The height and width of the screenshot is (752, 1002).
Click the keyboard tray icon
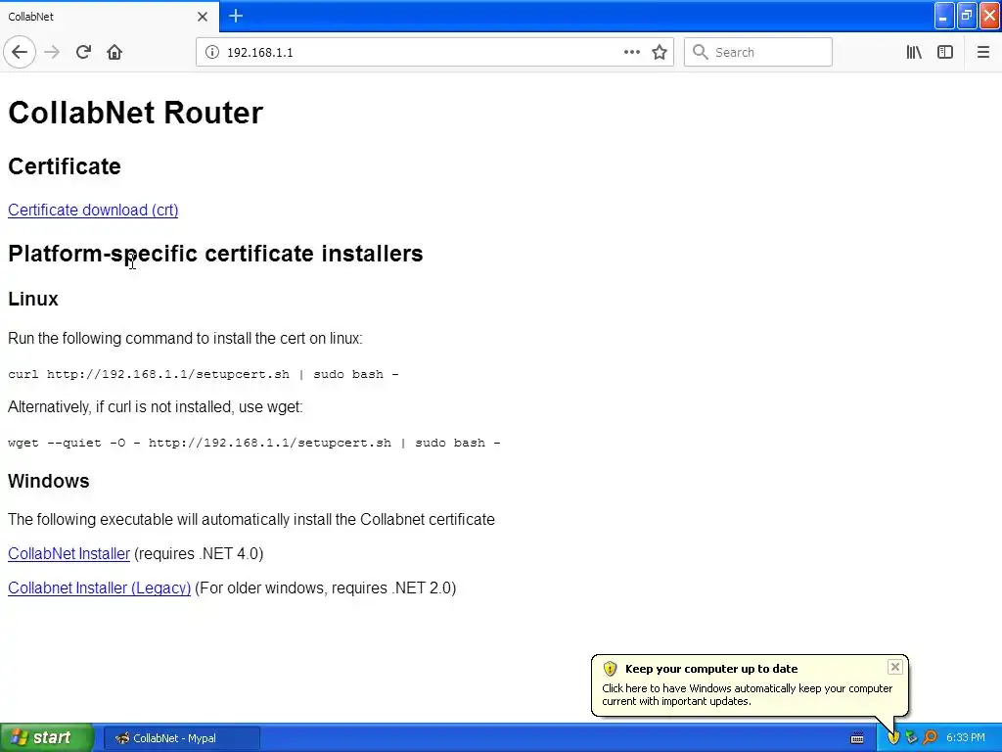[x=857, y=738]
